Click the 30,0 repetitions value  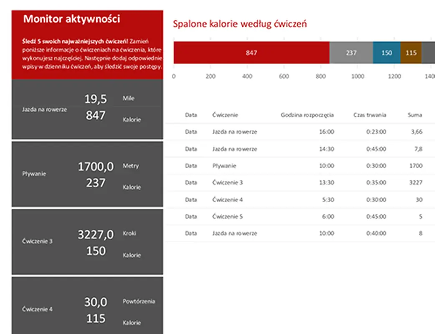pyautogui.click(x=96, y=302)
